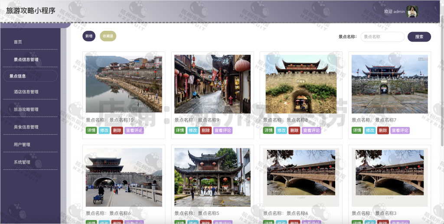Click the 景点名称7 tower photo
Viewport: 444px width, 224px height.
[390, 84]
